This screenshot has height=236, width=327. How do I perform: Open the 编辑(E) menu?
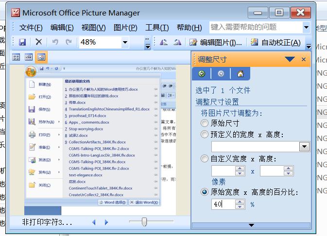(x=62, y=28)
